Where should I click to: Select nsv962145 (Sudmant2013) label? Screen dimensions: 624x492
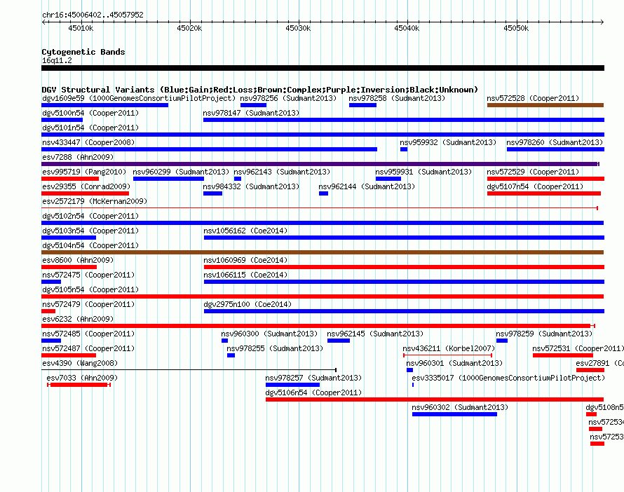pos(375,334)
